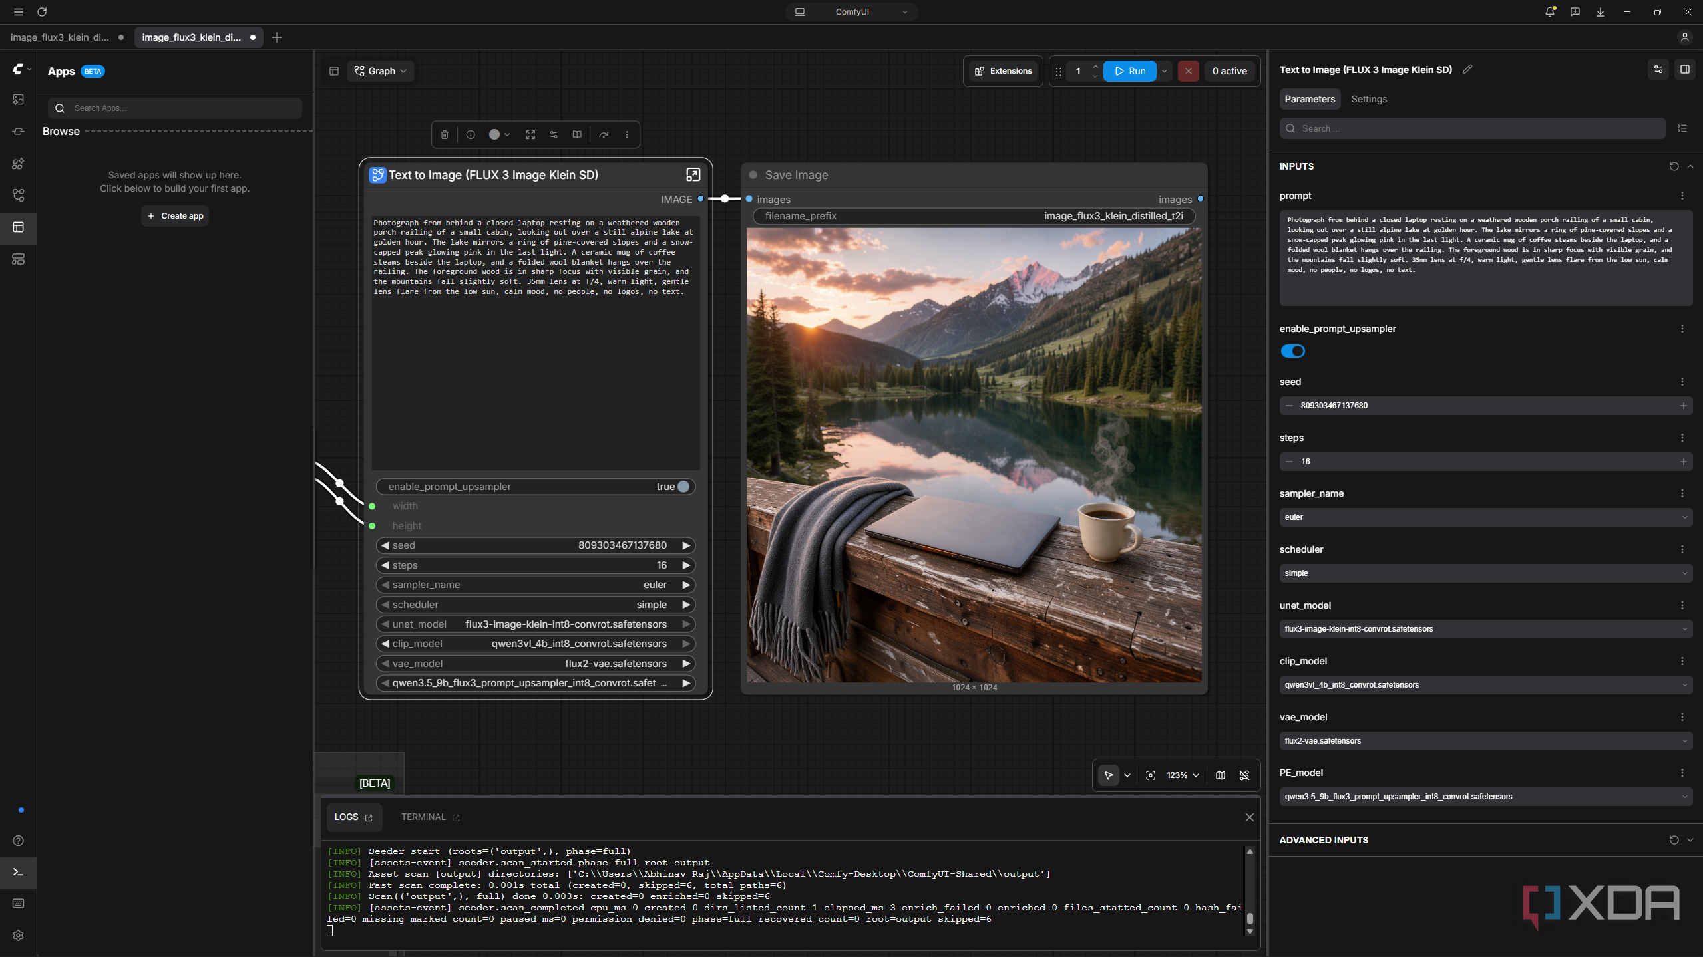Toggle minimap icon in canvas controls
This screenshot has width=1703, height=957.
click(1221, 775)
